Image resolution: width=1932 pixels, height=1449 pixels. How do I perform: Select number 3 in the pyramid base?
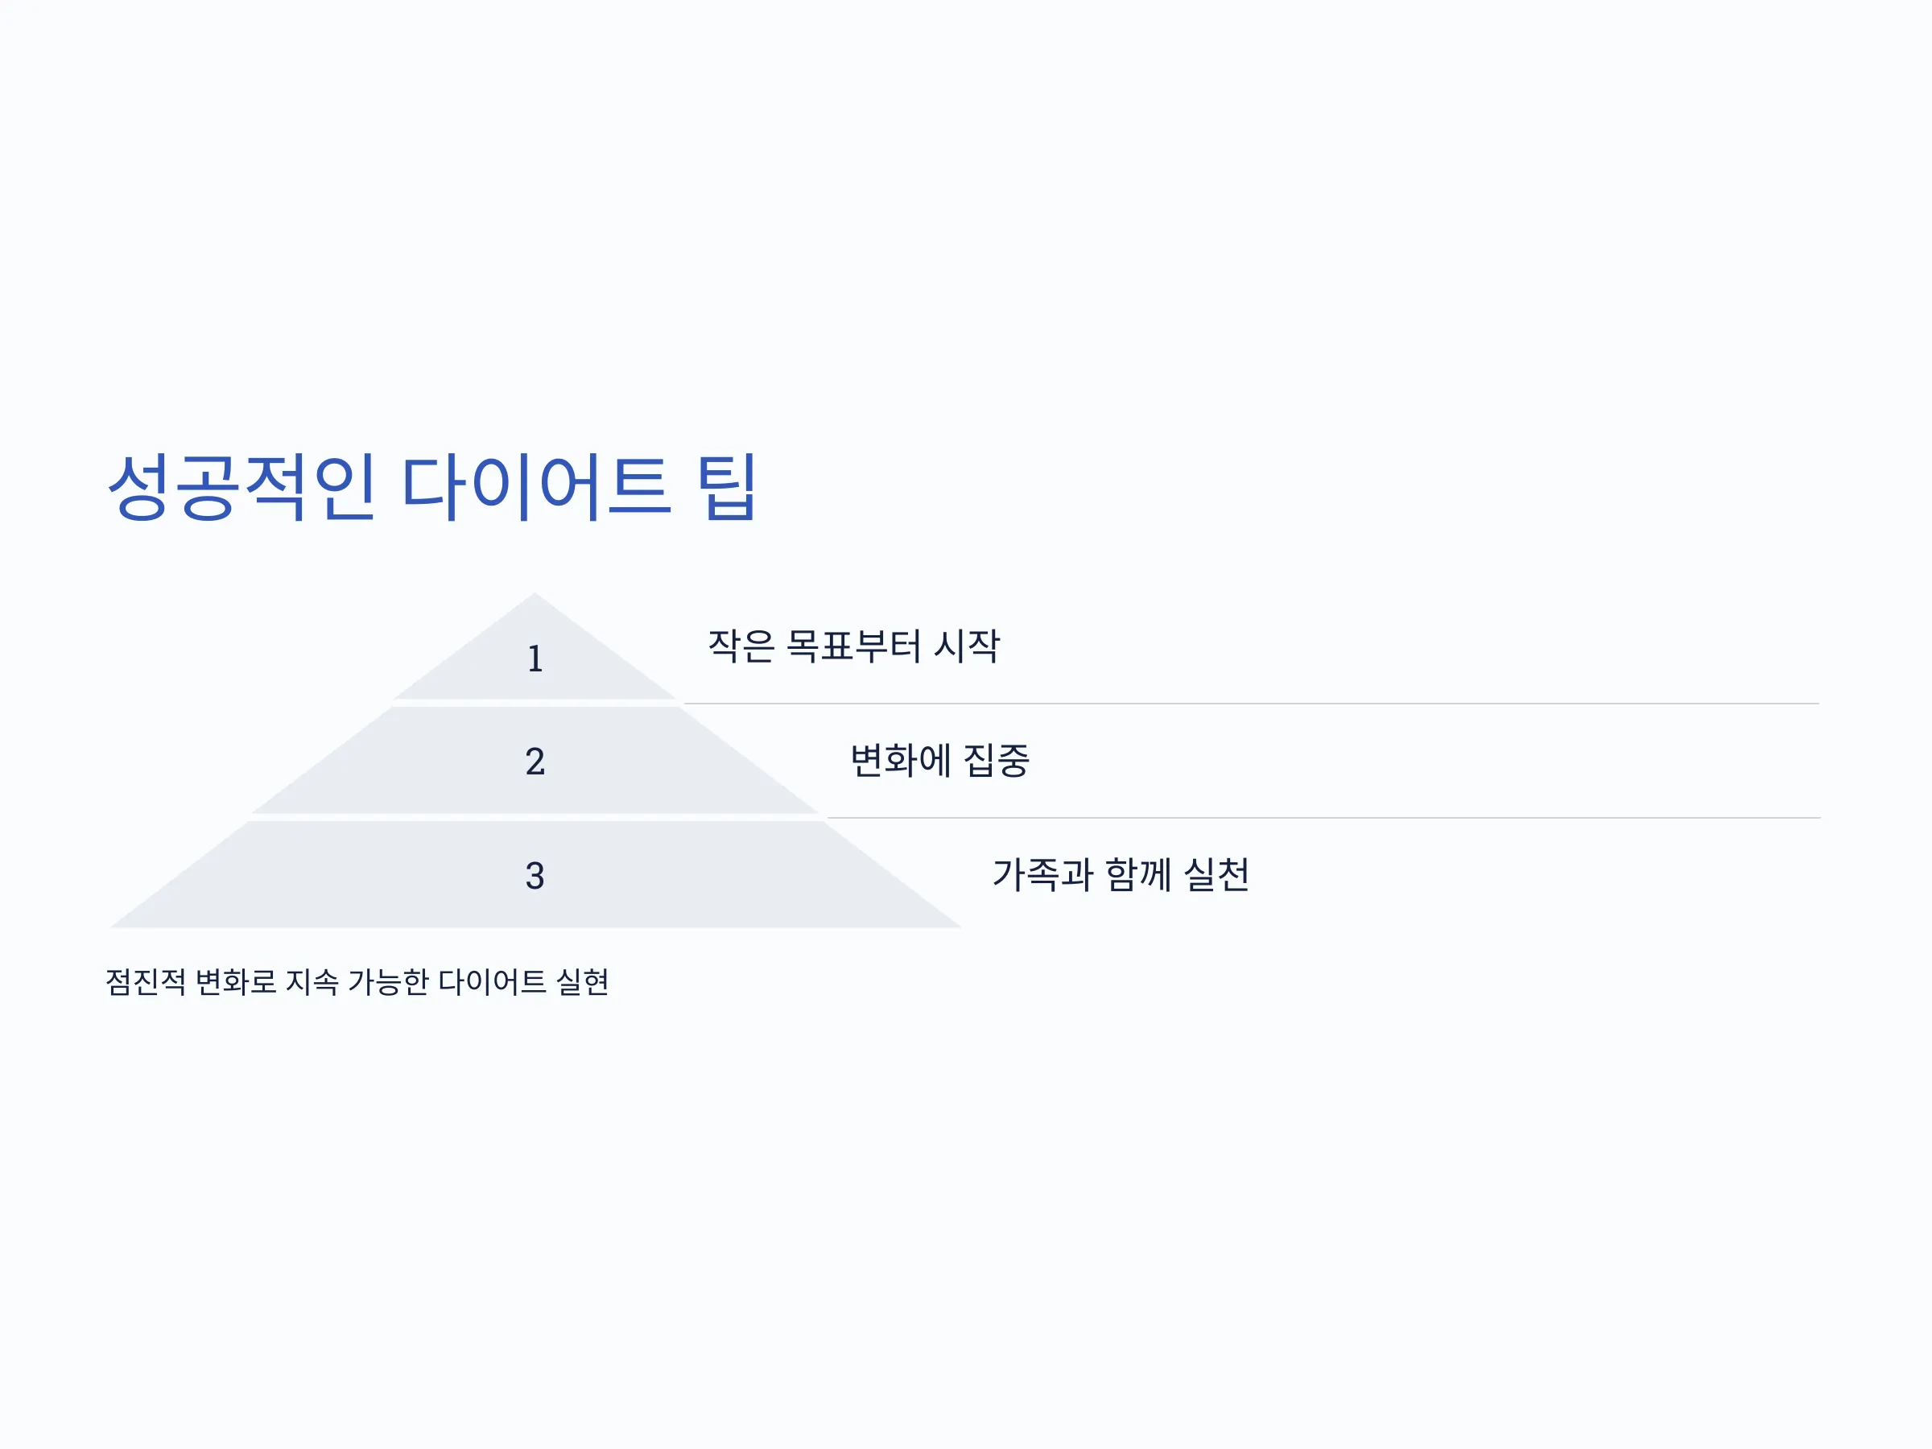point(535,876)
